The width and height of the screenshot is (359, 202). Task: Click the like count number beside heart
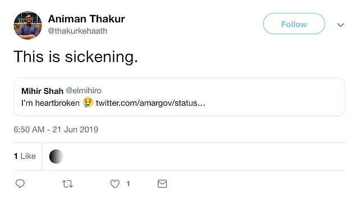[128, 184]
